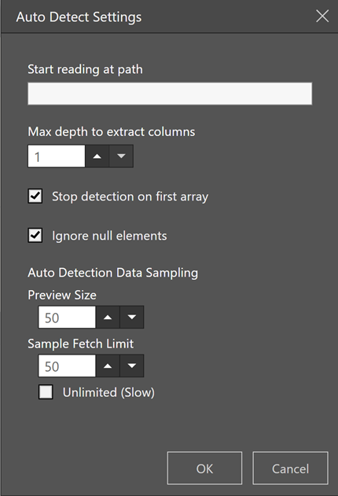Focus the Sample Fetch Limit number field
The width and height of the screenshot is (338, 496).
click(x=67, y=366)
